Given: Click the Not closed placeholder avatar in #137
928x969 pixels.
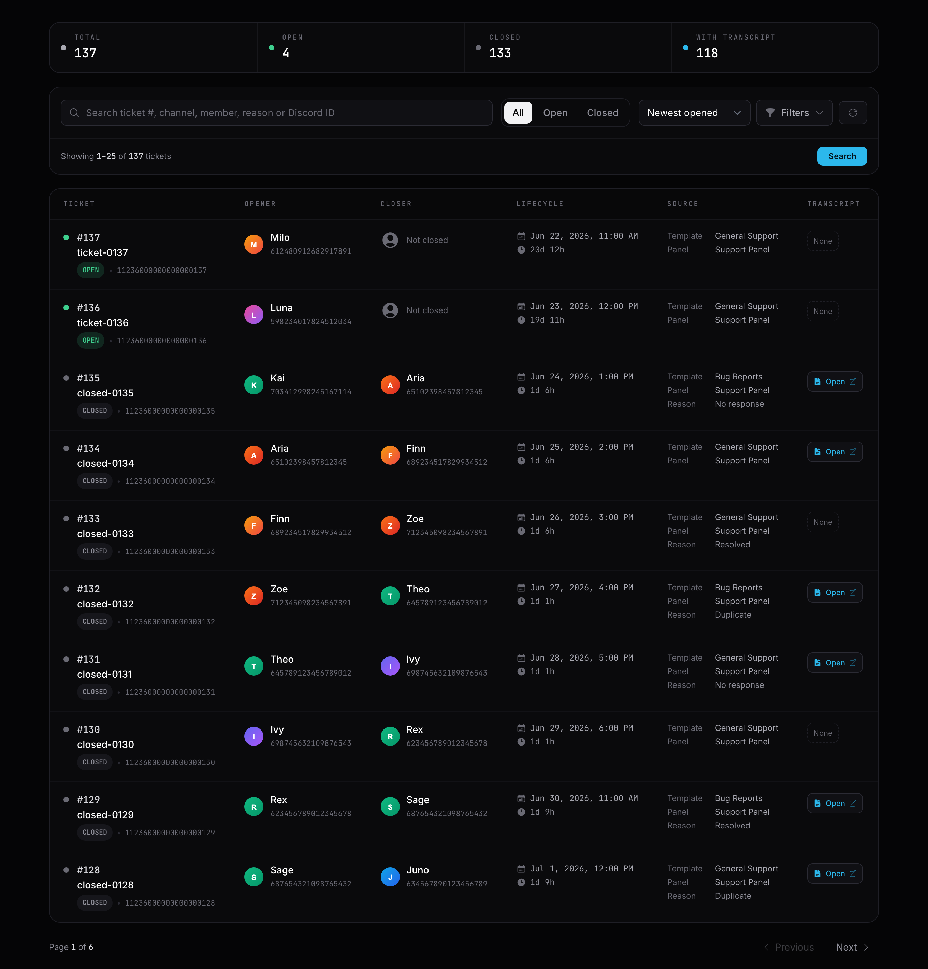Looking at the screenshot, I should 390,240.
